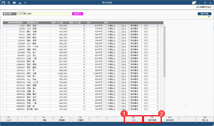Tick 二以上 checkbox in row 4813338

tap(119, 88)
